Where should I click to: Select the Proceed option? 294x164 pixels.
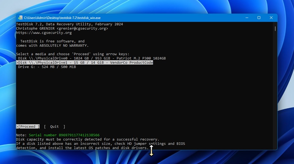coord(28,127)
